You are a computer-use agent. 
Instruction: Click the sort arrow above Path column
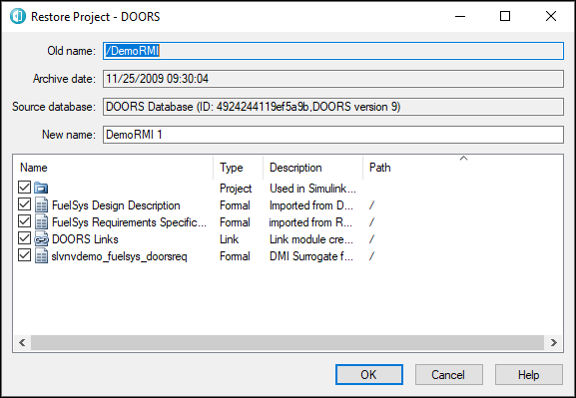(463, 159)
